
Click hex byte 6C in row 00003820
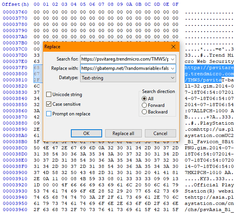click(37, 86)
